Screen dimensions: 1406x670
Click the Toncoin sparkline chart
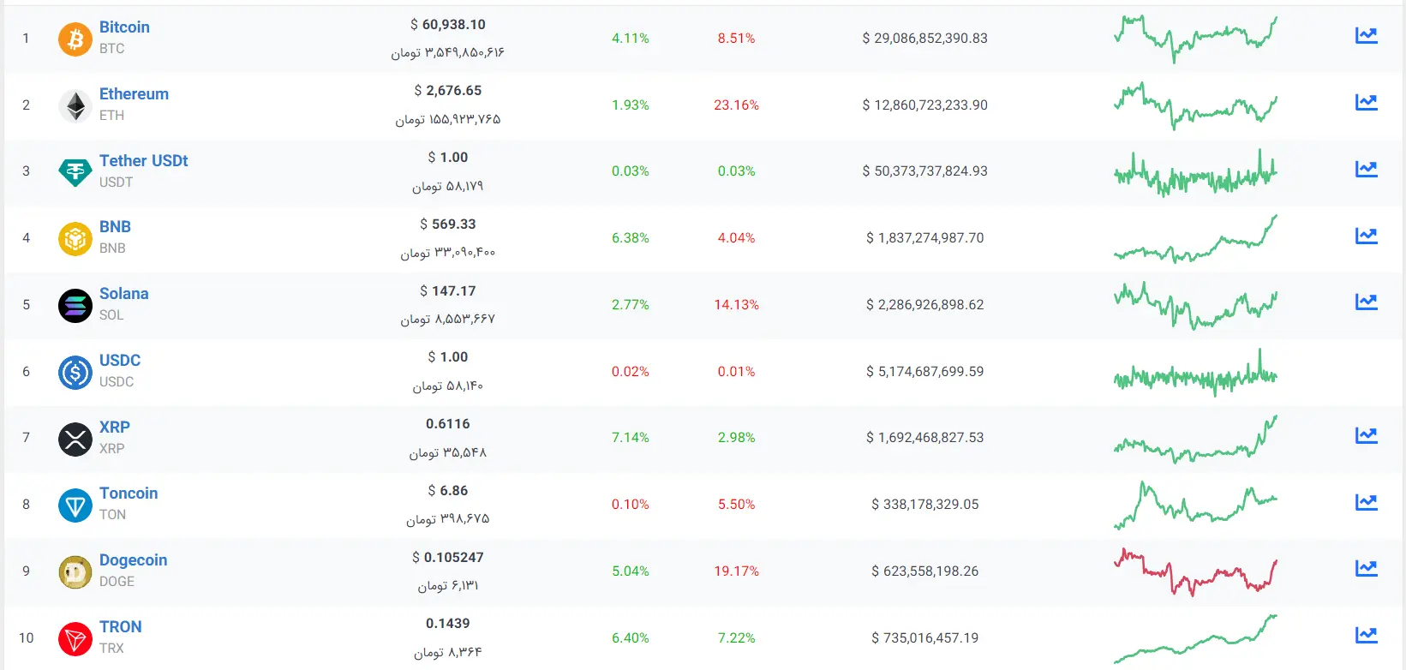tap(1195, 505)
